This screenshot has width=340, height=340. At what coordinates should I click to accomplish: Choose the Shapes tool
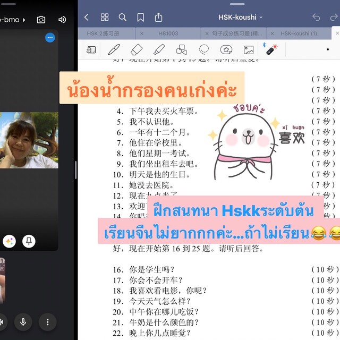(x=181, y=50)
